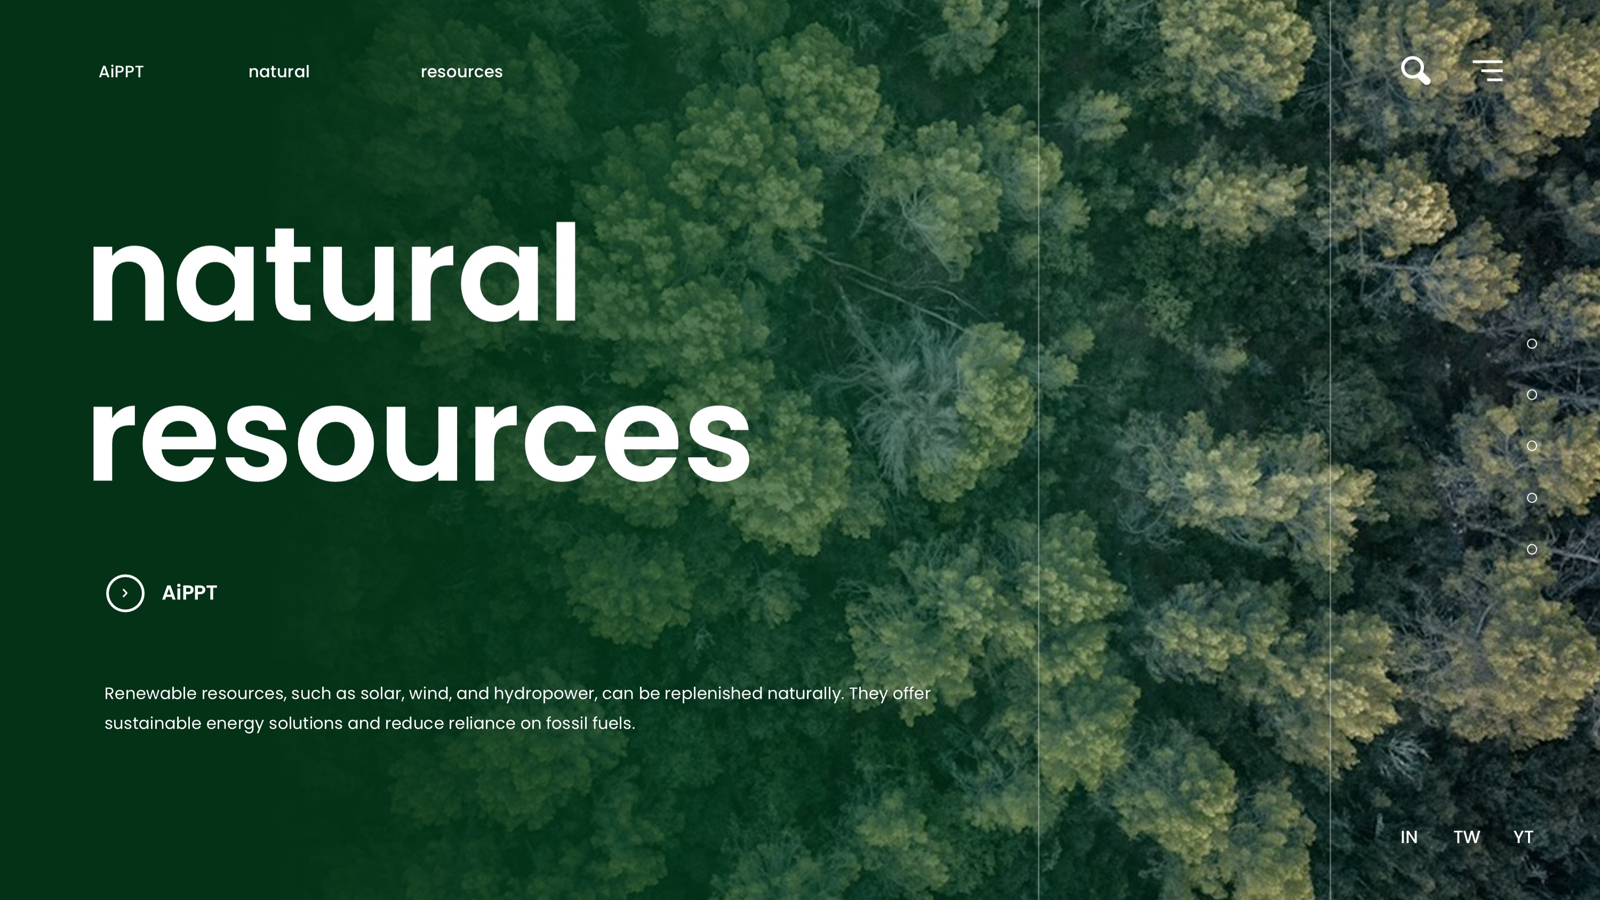
Task: Select the TW Twitter link icon
Action: coord(1467,837)
